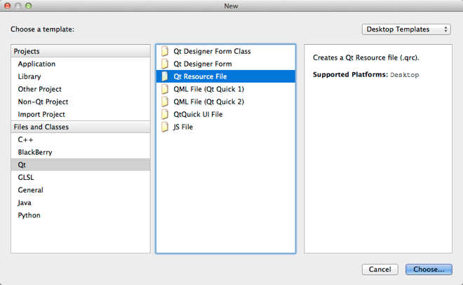This screenshot has height=285, width=463.
Task: Click the QML File (Qt Quick 2) icon
Action: tap(166, 102)
